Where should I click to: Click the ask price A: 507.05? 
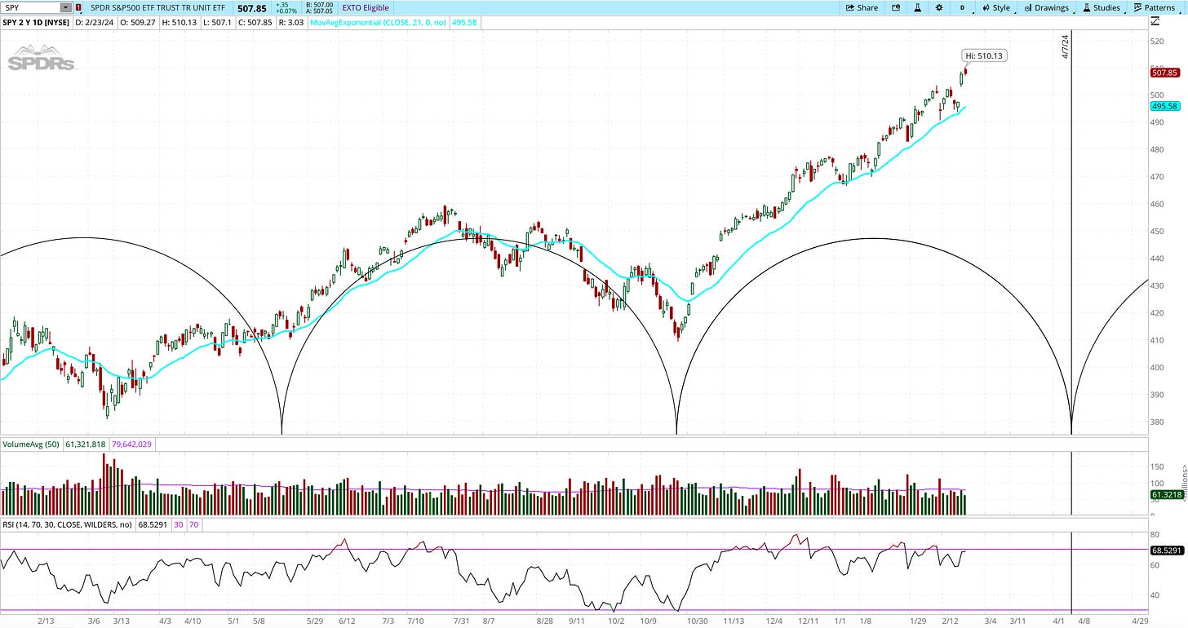coord(318,11)
